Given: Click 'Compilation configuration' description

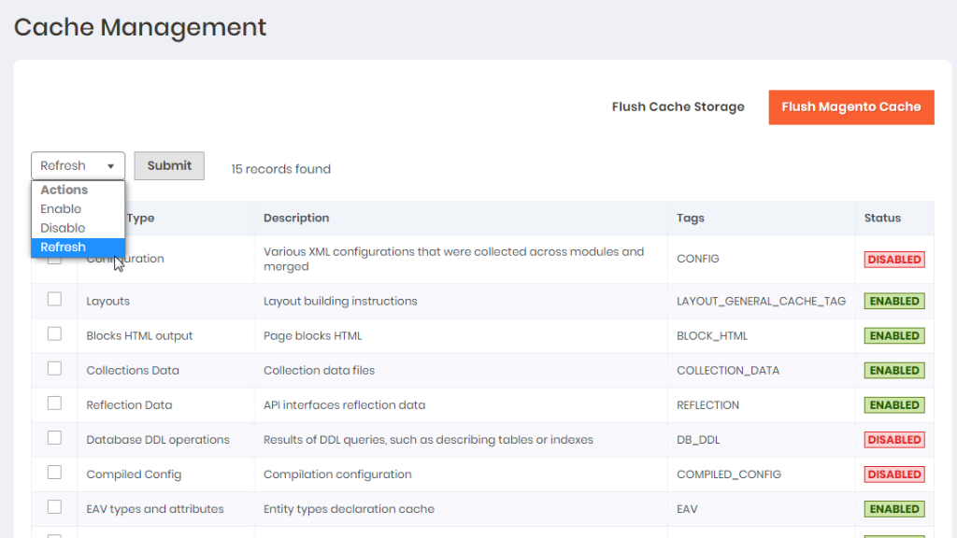Looking at the screenshot, I should coord(337,474).
